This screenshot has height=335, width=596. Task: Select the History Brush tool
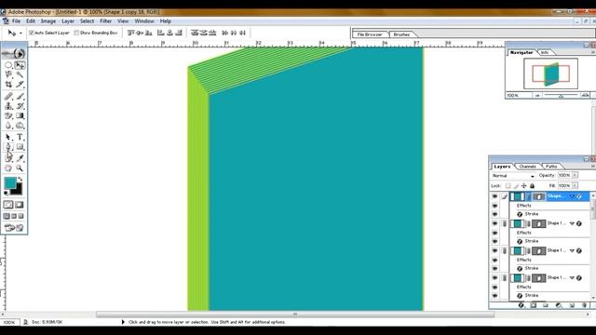pos(20,106)
